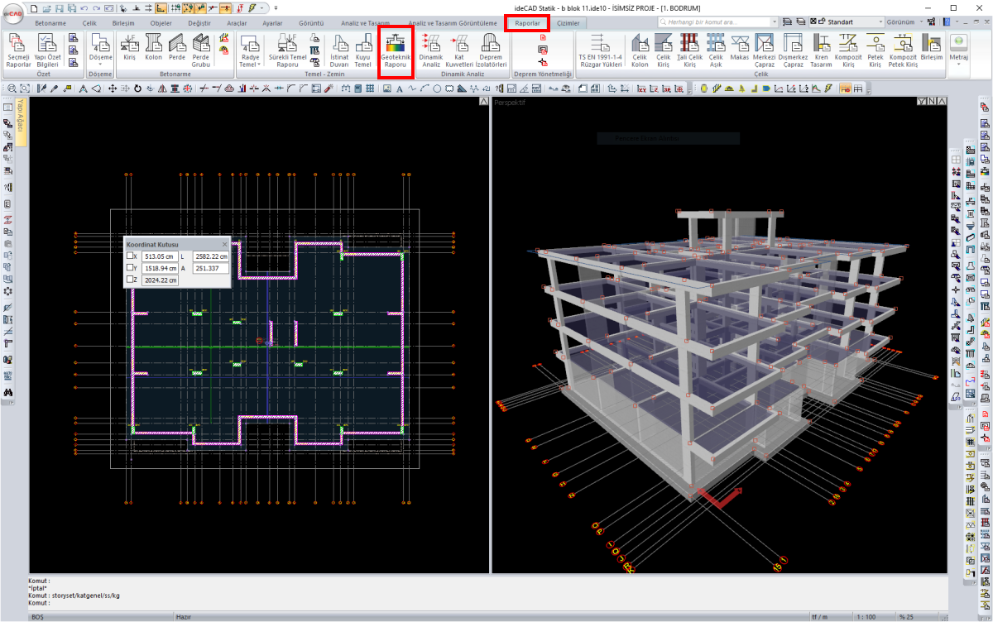Open the Geoteknik Raporu report

point(395,50)
